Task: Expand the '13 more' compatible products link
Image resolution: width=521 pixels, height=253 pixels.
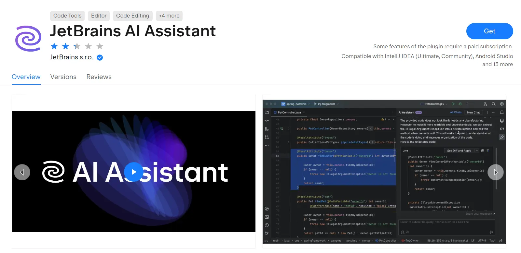Action: click(503, 65)
